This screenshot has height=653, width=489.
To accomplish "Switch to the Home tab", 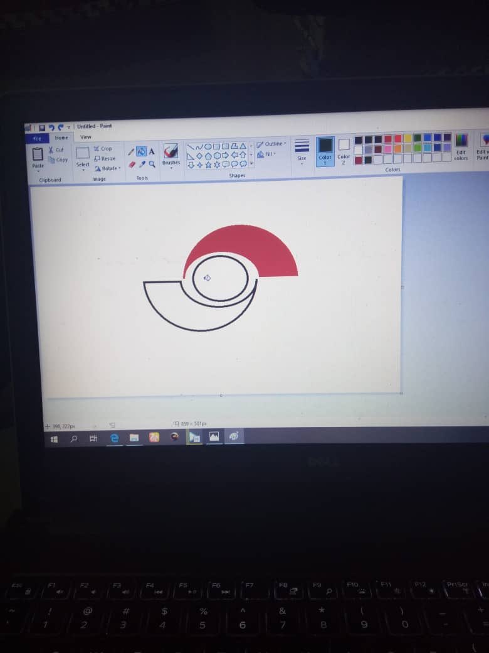I will pos(61,138).
